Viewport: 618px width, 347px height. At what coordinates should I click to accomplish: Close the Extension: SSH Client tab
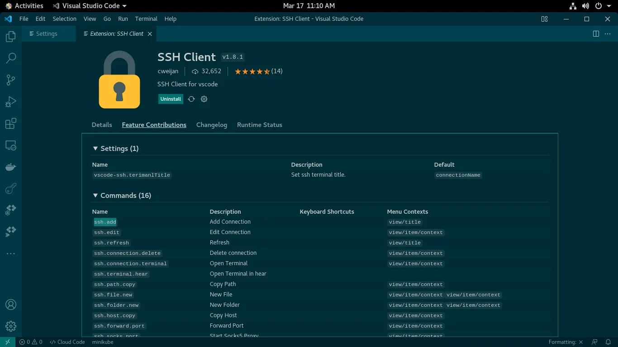150,34
